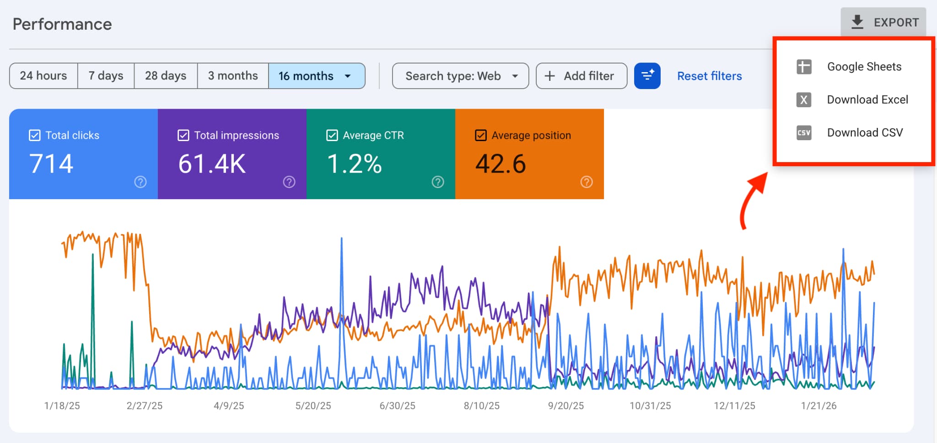
Task: Click the help icon on Average position card
Action: [587, 182]
